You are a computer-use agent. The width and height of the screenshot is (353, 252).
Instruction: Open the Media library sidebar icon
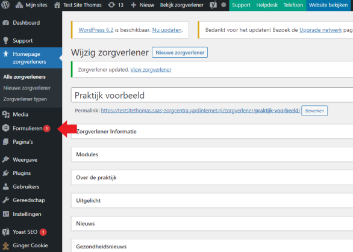click(x=6, y=114)
